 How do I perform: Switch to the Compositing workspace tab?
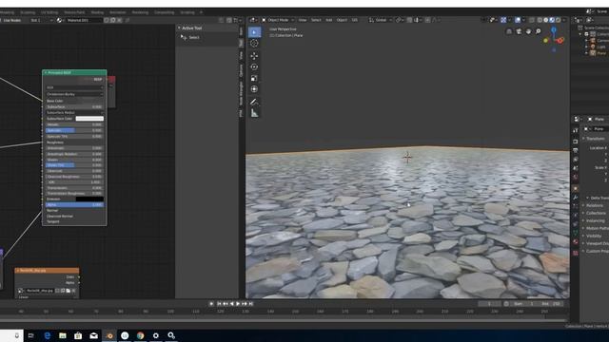pos(165,12)
